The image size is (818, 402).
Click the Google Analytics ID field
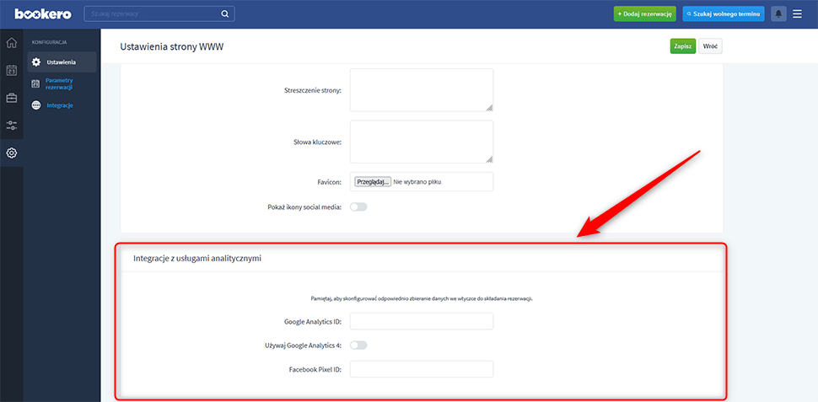click(x=422, y=321)
